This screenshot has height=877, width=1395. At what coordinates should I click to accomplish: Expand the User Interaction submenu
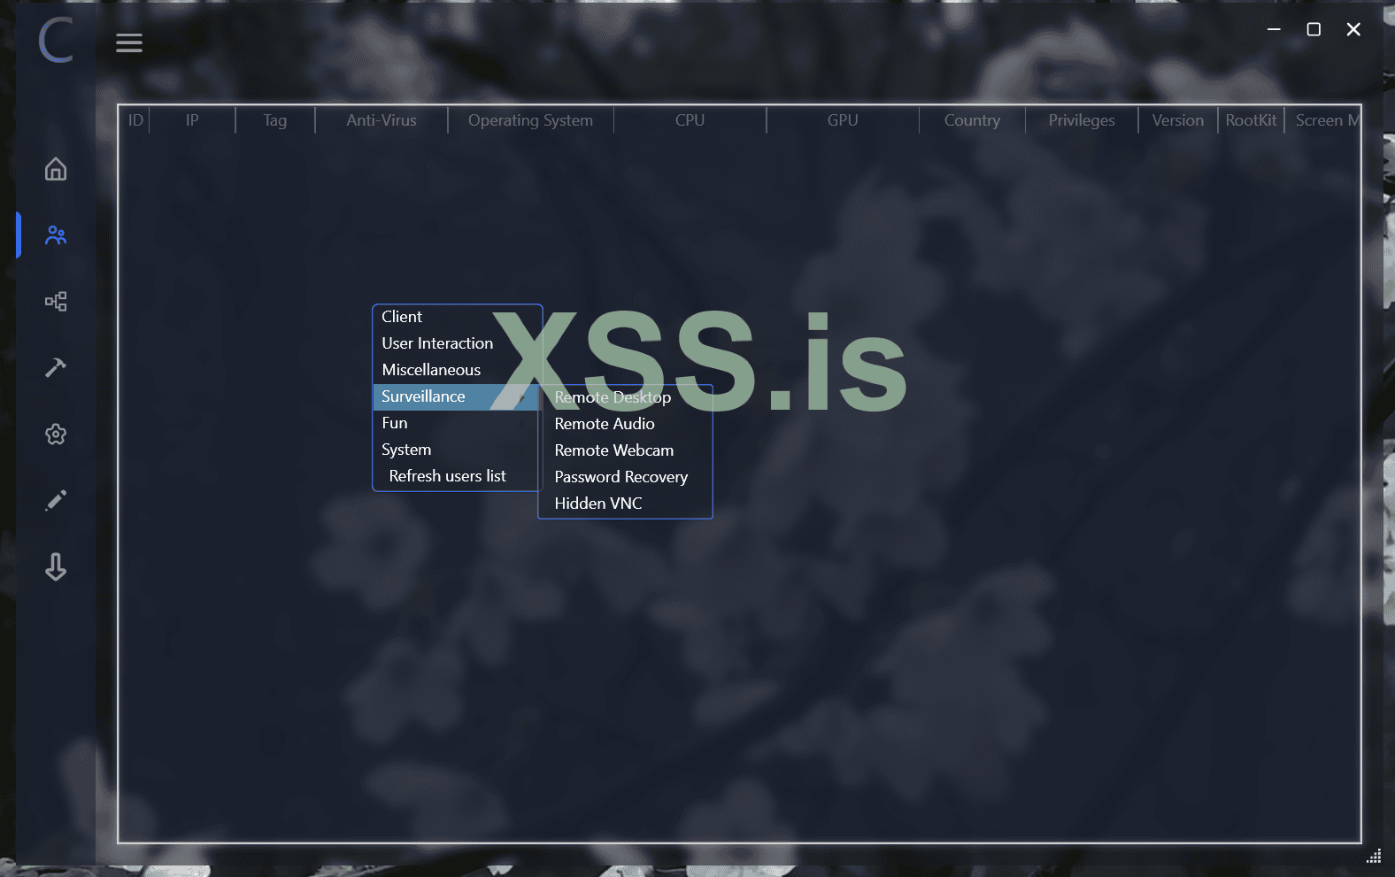click(x=457, y=343)
